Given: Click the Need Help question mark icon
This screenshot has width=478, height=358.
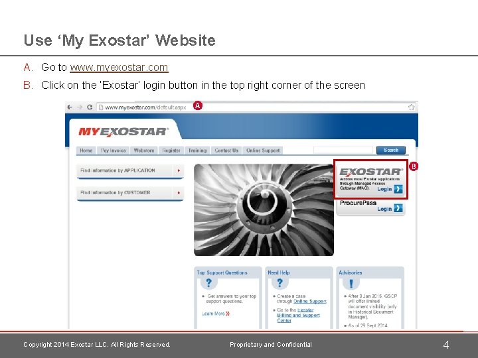Looking at the screenshot, I should tap(280, 283).
